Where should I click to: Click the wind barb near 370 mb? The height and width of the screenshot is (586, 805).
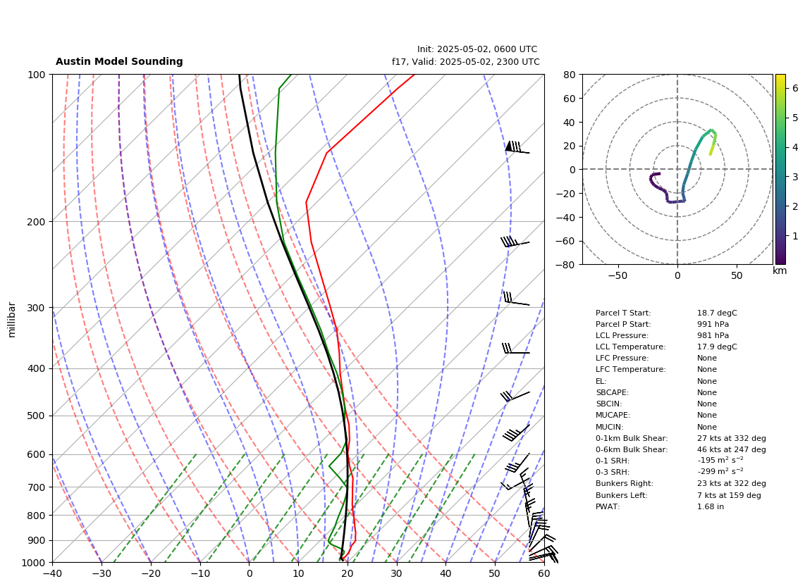pyautogui.click(x=515, y=349)
